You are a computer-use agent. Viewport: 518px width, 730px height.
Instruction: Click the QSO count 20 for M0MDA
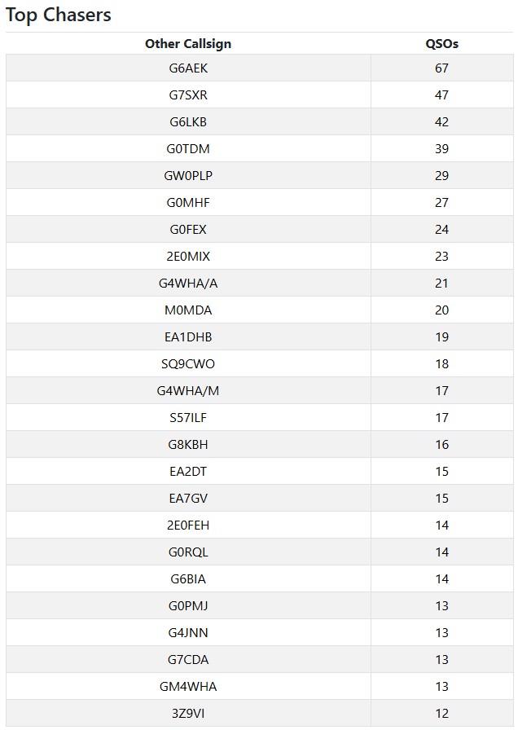click(x=441, y=310)
